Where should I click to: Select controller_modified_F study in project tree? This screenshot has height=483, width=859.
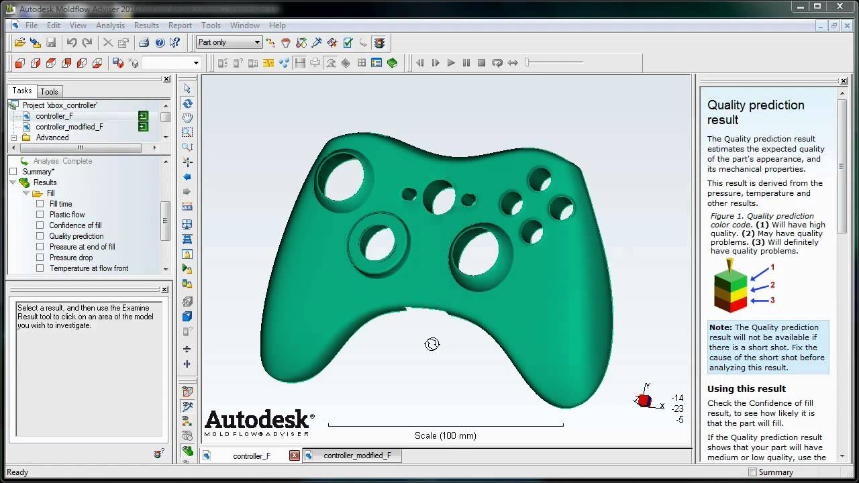69,127
